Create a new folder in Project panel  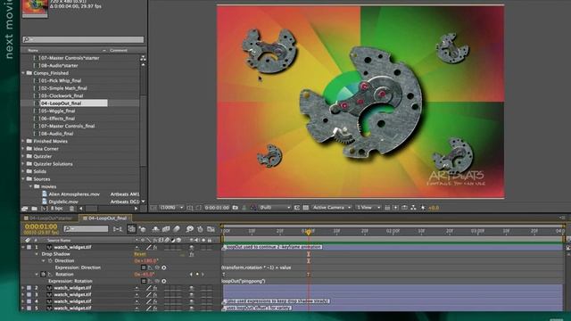[34, 209]
